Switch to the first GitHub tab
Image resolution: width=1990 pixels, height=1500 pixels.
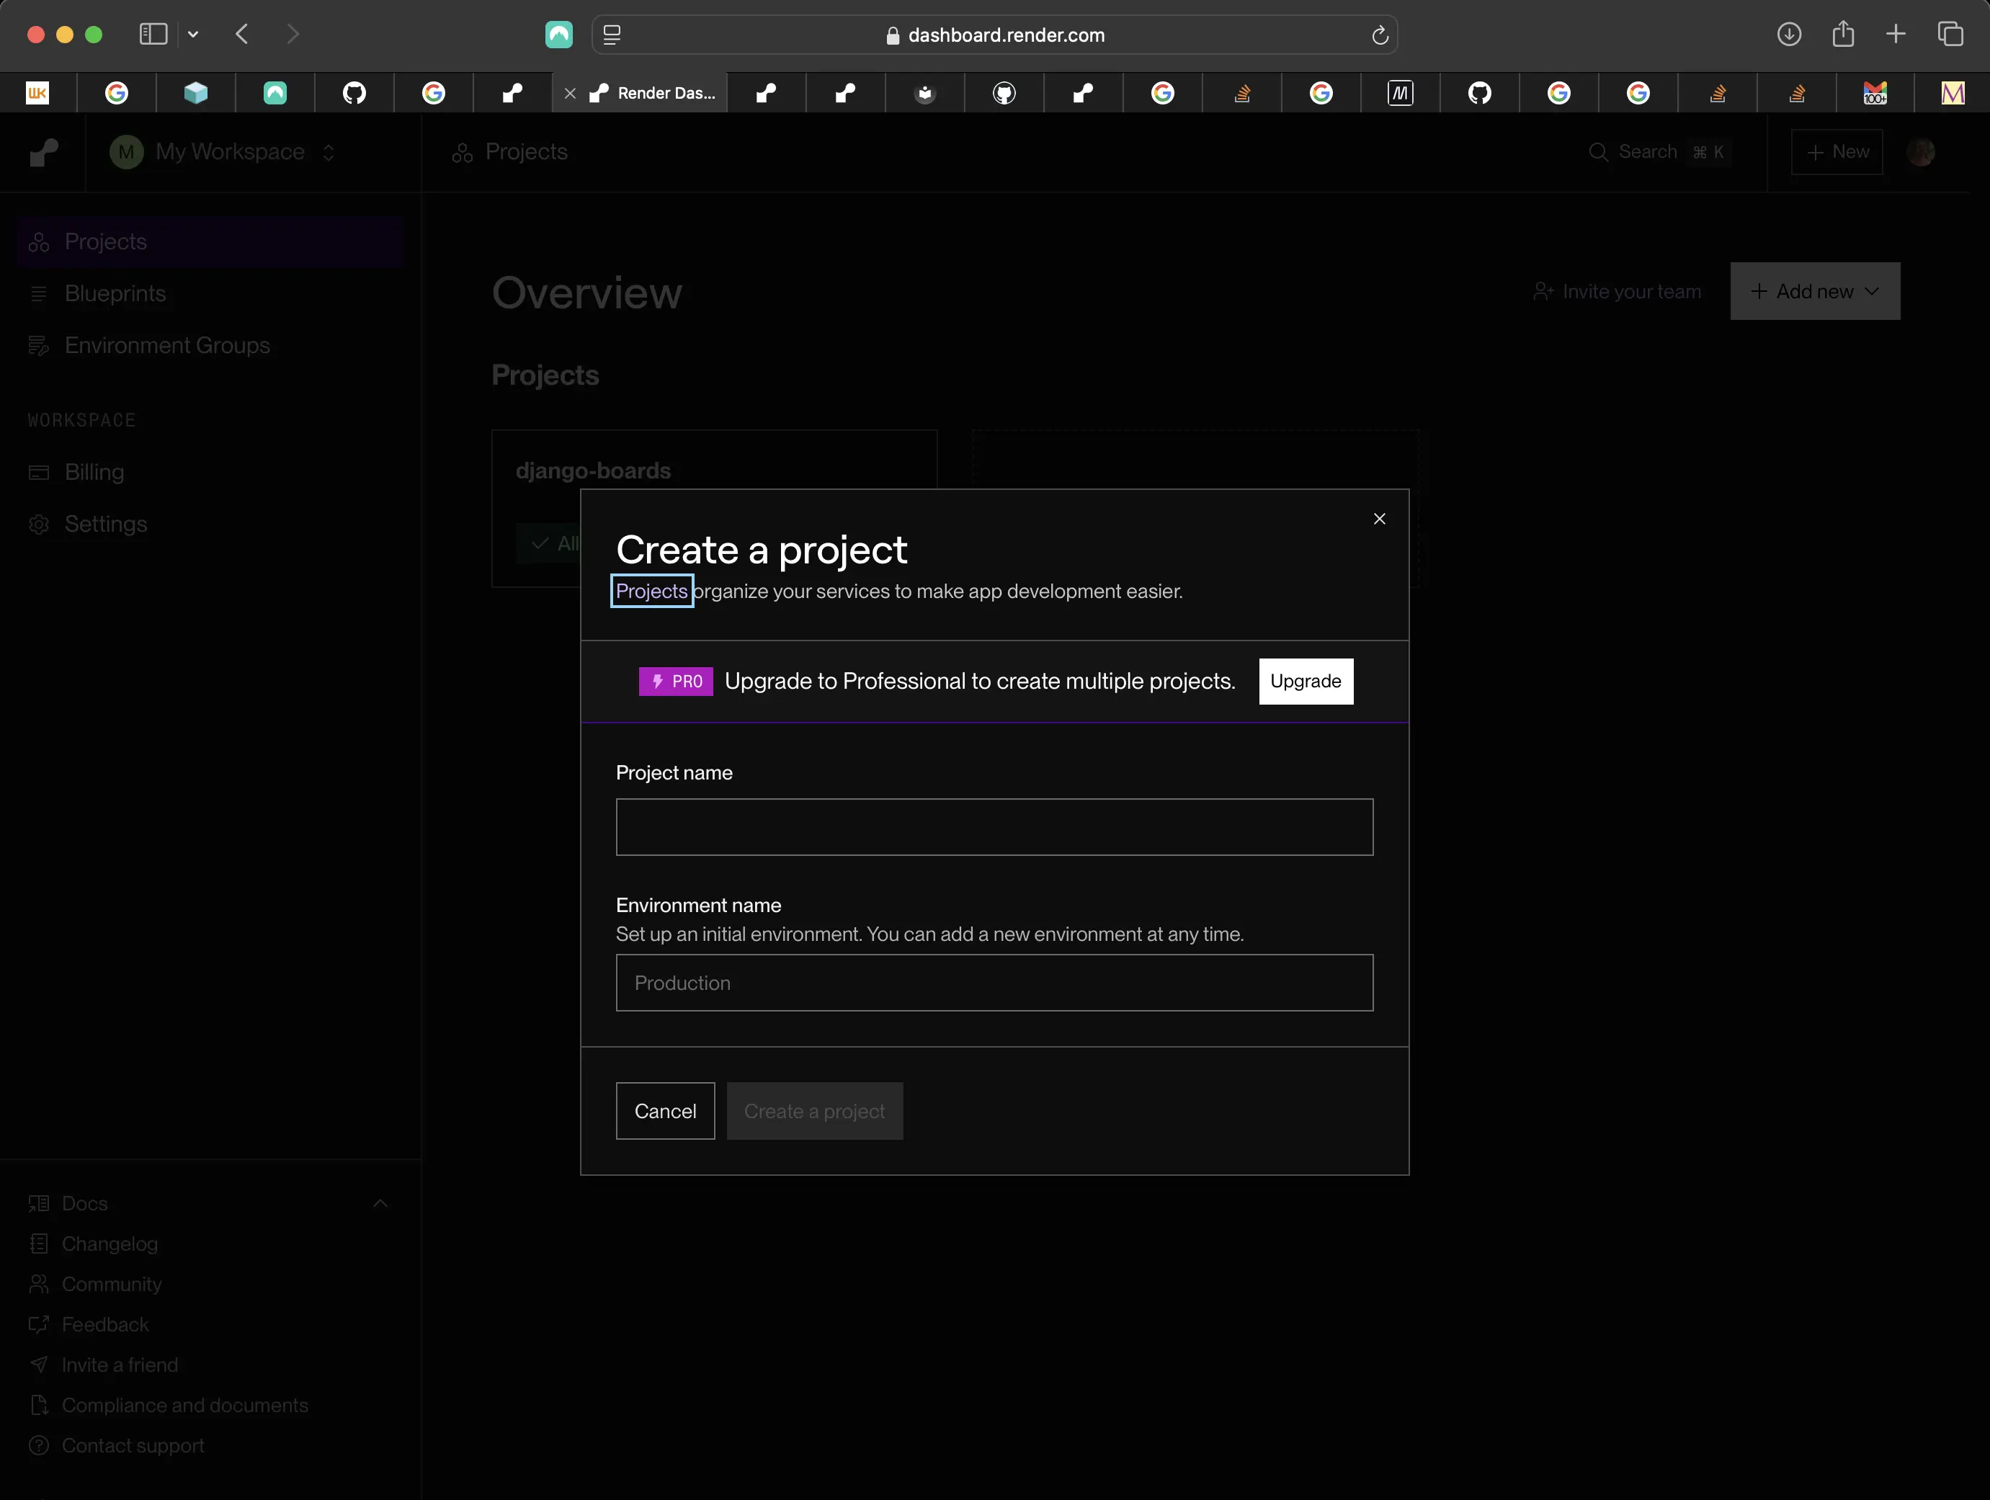pos(354,93)
